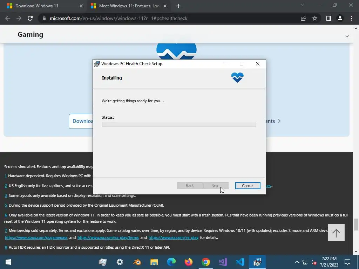Bookmark this page with the star icon
This screenshot has height=269, width=359.
click(315, 18)
